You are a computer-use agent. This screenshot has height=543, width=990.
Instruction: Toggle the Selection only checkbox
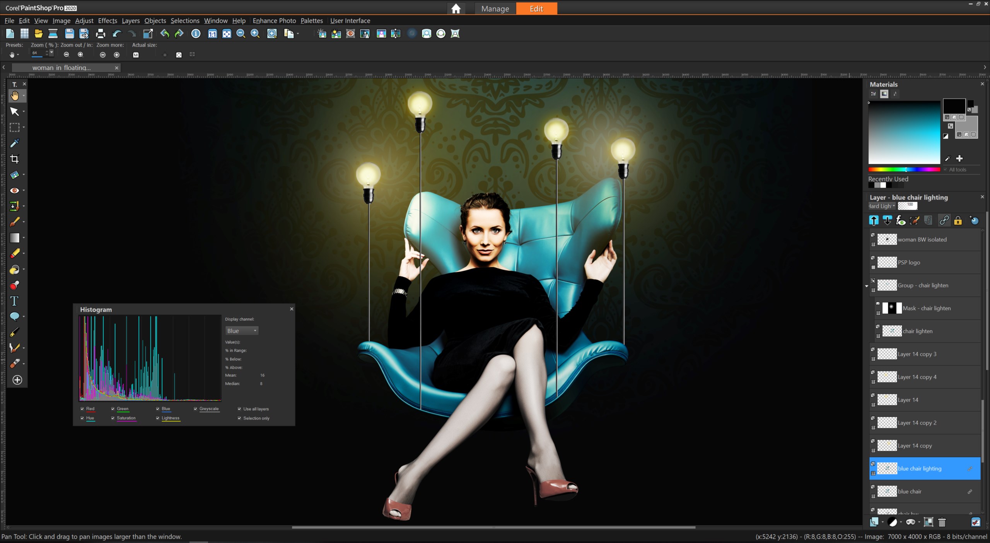pyautogui.click(x=239, y=418)
